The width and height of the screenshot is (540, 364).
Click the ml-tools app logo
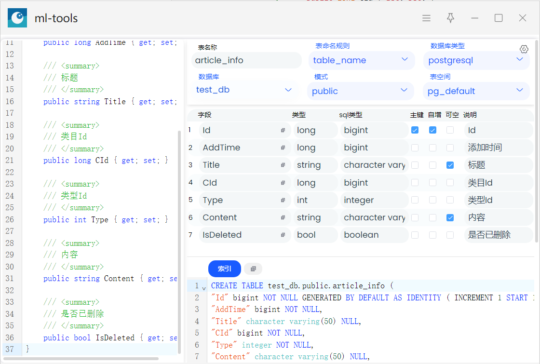coord(17,18)
